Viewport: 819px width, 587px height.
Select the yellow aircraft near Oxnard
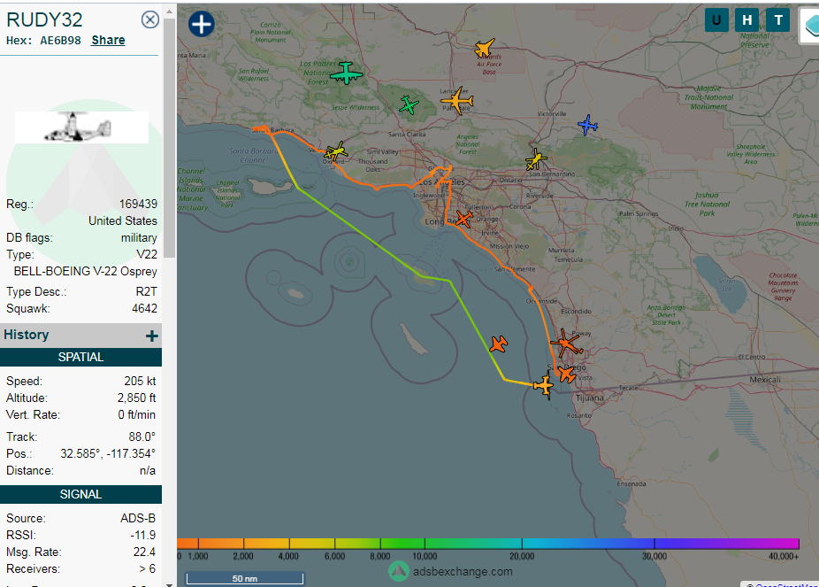[335, 151]
